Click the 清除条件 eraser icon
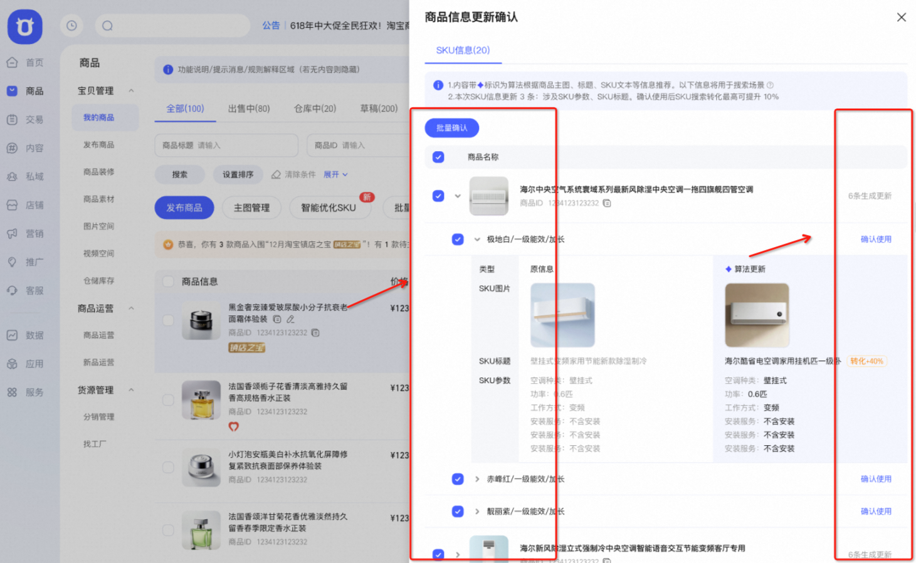 tap(276, 174)
